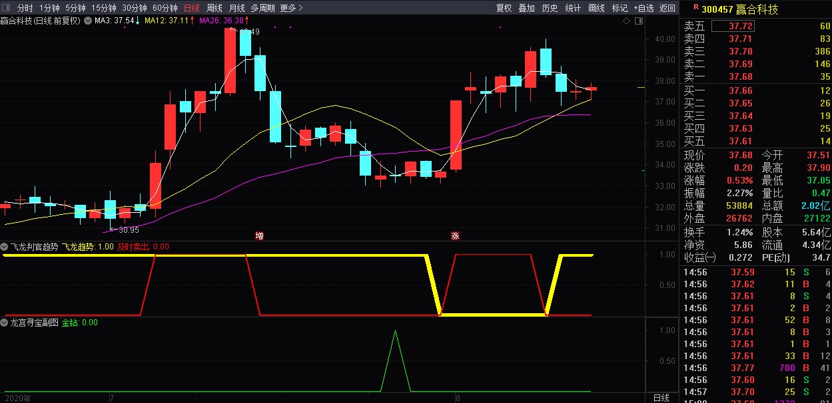The image size is (832, 403).
Task: Click the diamond icon at chart top-right
Action: [x=626, y=21]
